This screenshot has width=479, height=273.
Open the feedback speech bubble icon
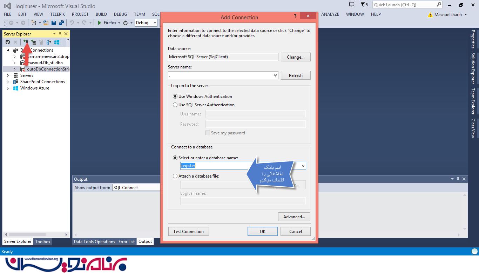pyautogui.click(x=352, y=5)
